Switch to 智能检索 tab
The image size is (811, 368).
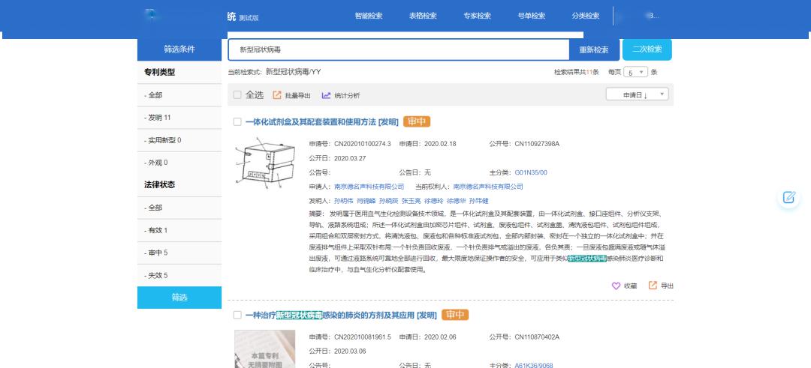click(x=369, y=16)
